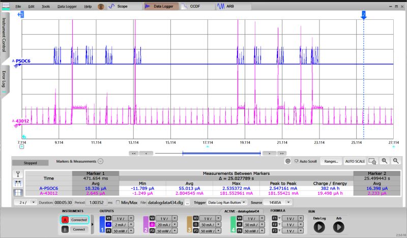The width and height of the screenshot is (407, 238).
Task: Toggle the P2 power trace
Action: [152, 231]
